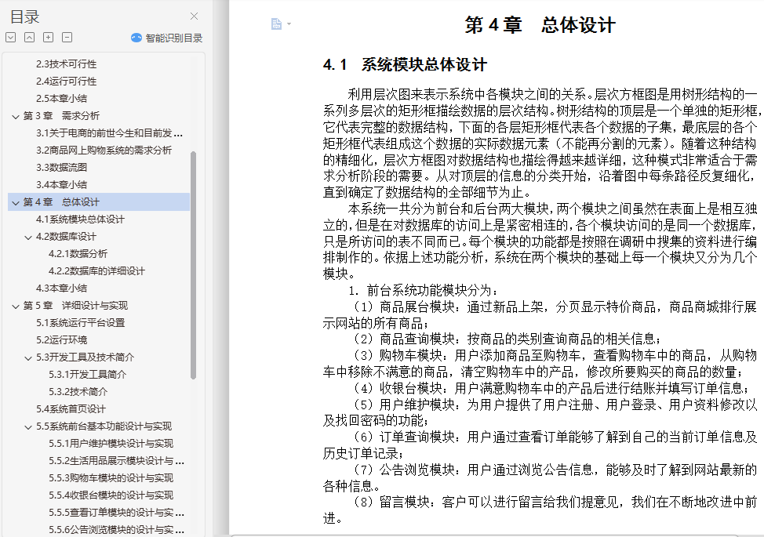Click line 1. 前台系统功能模块分为 in document

coord(423,291)
